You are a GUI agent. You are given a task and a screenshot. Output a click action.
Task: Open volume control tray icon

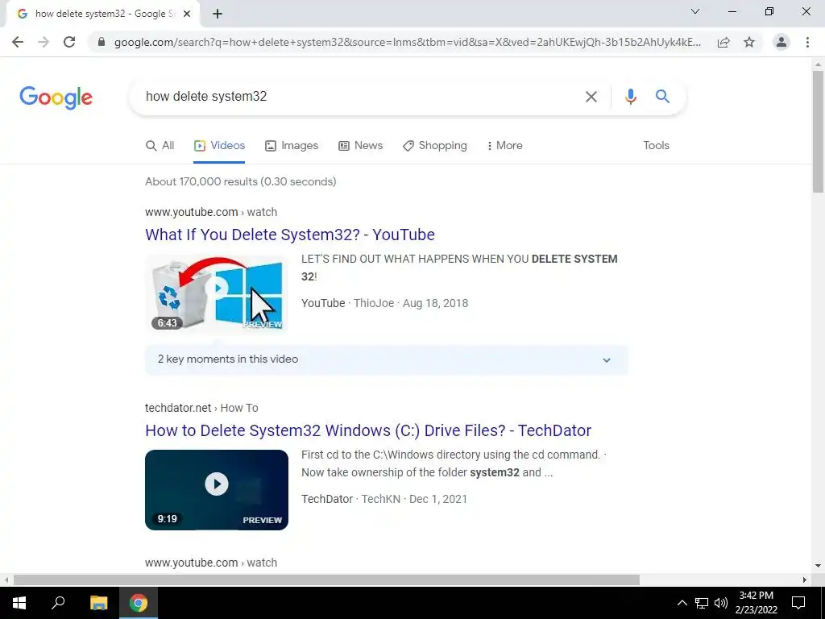click(721, 603)
